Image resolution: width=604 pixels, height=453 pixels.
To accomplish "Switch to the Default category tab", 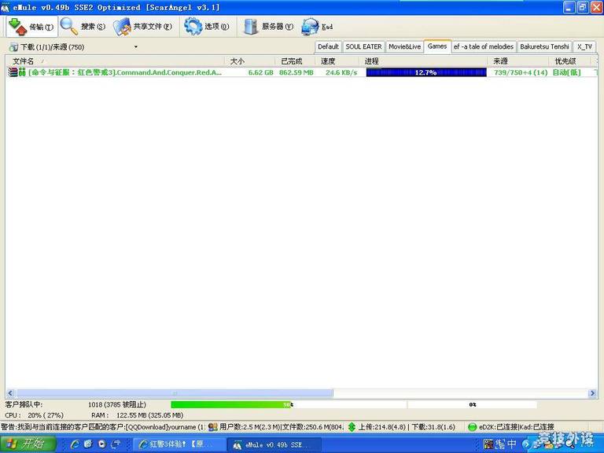I will coord(328,46).
